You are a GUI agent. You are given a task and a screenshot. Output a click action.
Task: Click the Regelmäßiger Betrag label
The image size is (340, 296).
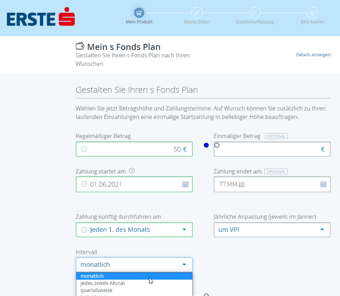103,136
